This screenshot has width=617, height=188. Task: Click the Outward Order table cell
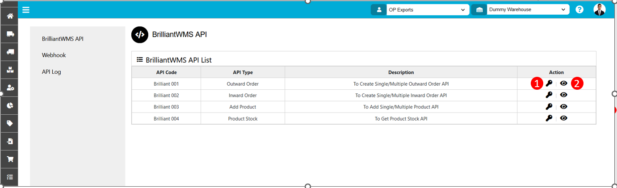243,84
